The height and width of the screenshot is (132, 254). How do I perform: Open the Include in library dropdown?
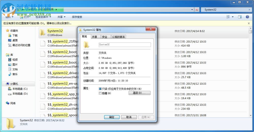[43, 17]
